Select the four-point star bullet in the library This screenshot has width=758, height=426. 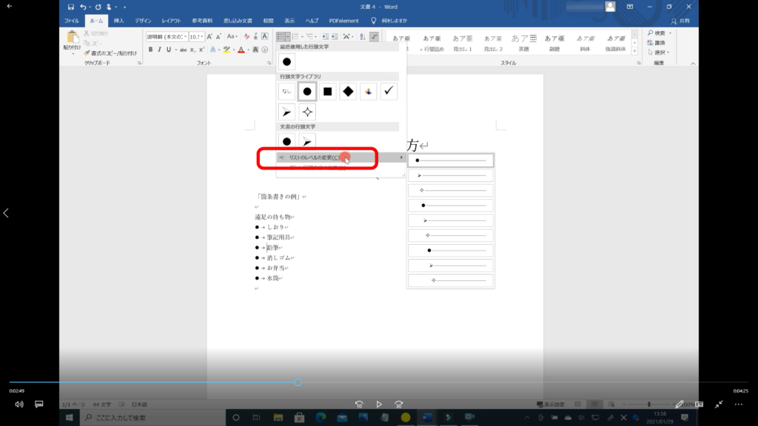(307, 112)
